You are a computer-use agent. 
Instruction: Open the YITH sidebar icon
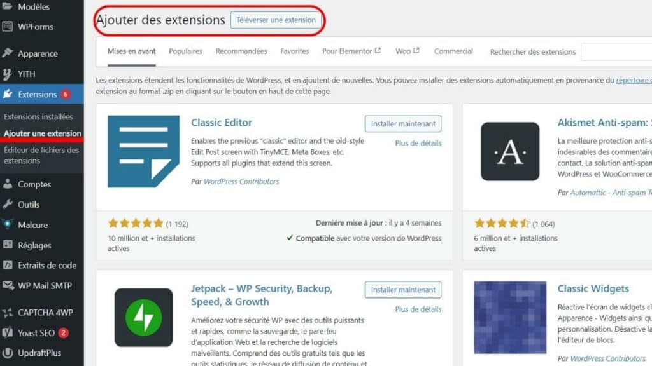point(8,74)
